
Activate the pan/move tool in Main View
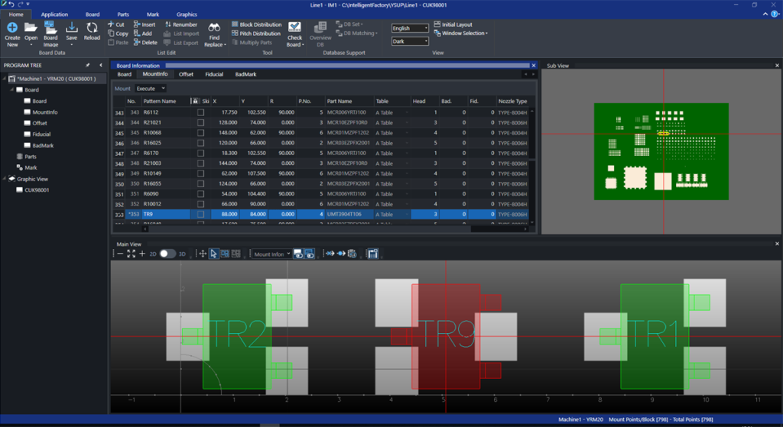point(203,254)
